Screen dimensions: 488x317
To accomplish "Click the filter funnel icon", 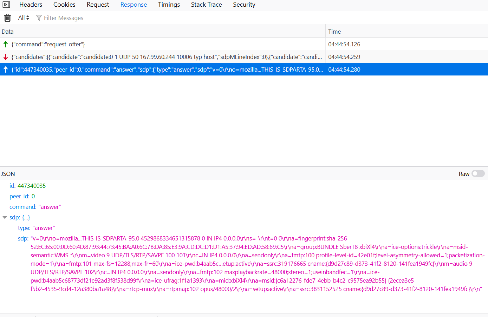I will point(39,18).
